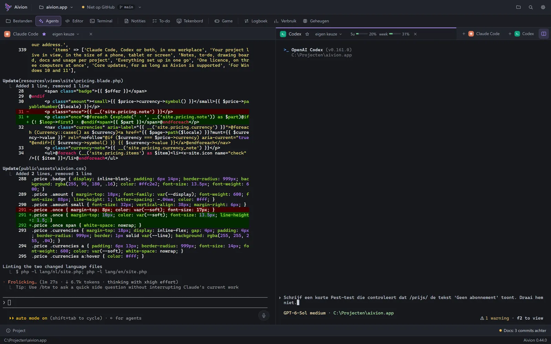Open the Tekenbord tab
This screenshot has width=551, height=344.
point(190,21)
